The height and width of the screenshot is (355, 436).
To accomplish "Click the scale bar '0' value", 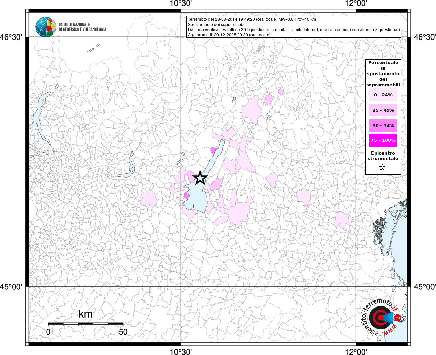I will click(x=48, y=332).
